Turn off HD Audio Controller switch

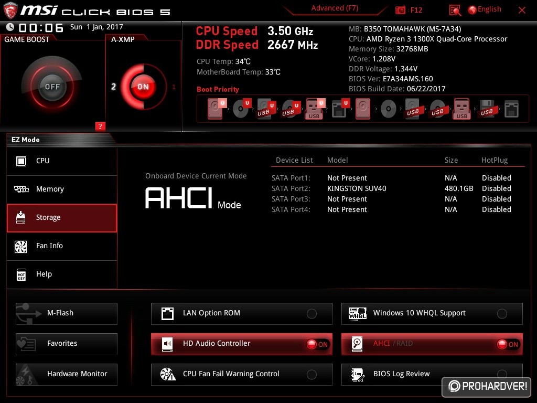[317, 344]
